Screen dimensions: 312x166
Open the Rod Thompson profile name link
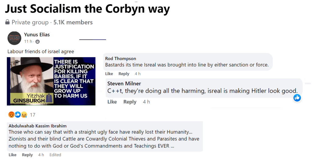pos(121,58)
